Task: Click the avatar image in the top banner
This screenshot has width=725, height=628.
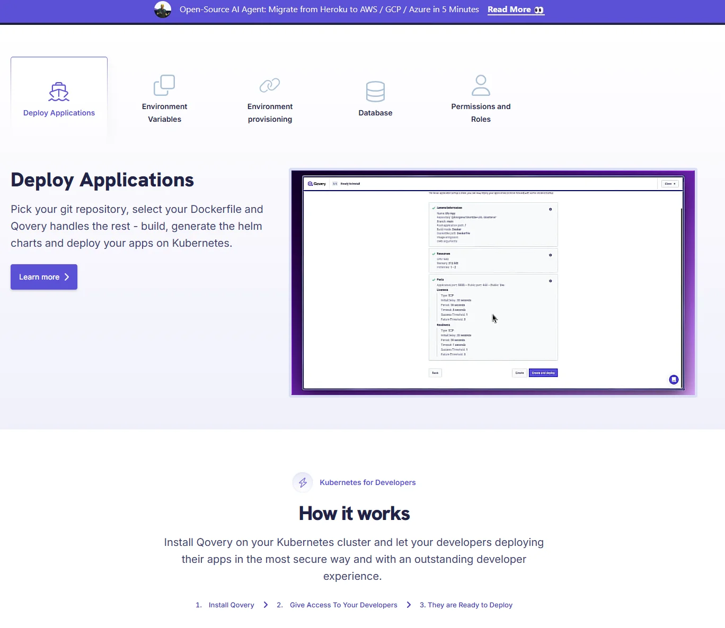Action: tap(163, 10)
